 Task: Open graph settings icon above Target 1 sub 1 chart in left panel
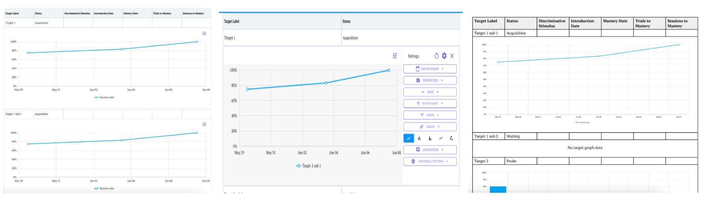coord(204,124)
